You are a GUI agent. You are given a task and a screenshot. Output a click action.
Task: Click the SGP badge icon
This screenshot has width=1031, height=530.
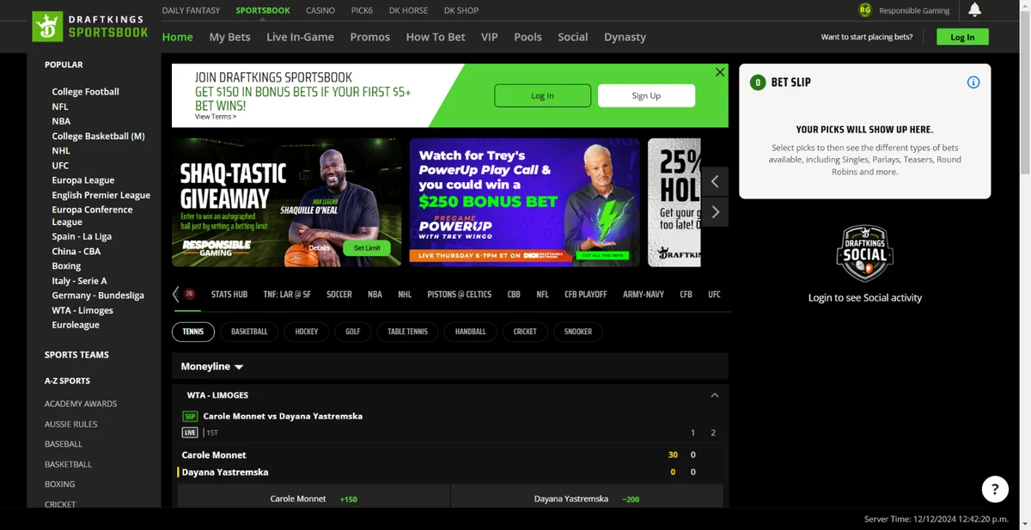tap(190, 417)
